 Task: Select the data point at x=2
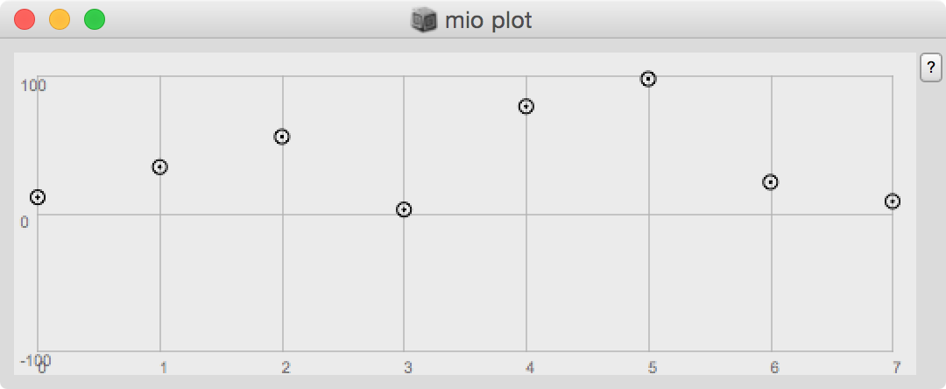282,137
